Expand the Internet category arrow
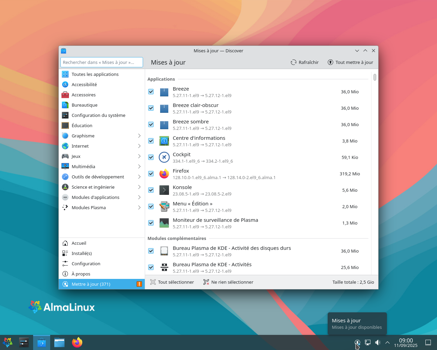 [139, 146]
